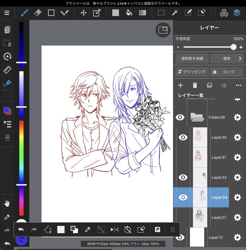Hide Layer34 with its eye icon
This screenshot has height=250, width=246.
[x=183, y=197]
